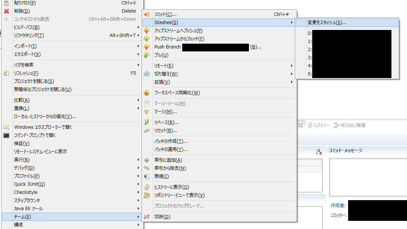Select プロジェクトを閉じる(S) menu entry
The image size is (407, 229).
tap(72, 81)
